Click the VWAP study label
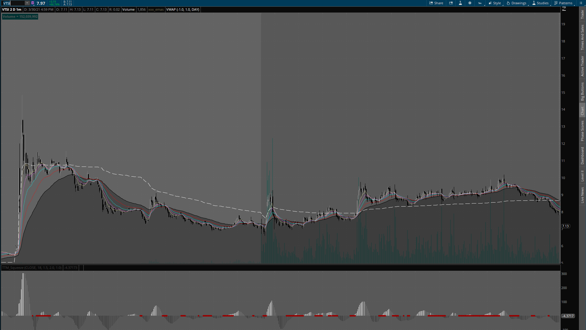 pyautogui.click(x=183, y=9)
